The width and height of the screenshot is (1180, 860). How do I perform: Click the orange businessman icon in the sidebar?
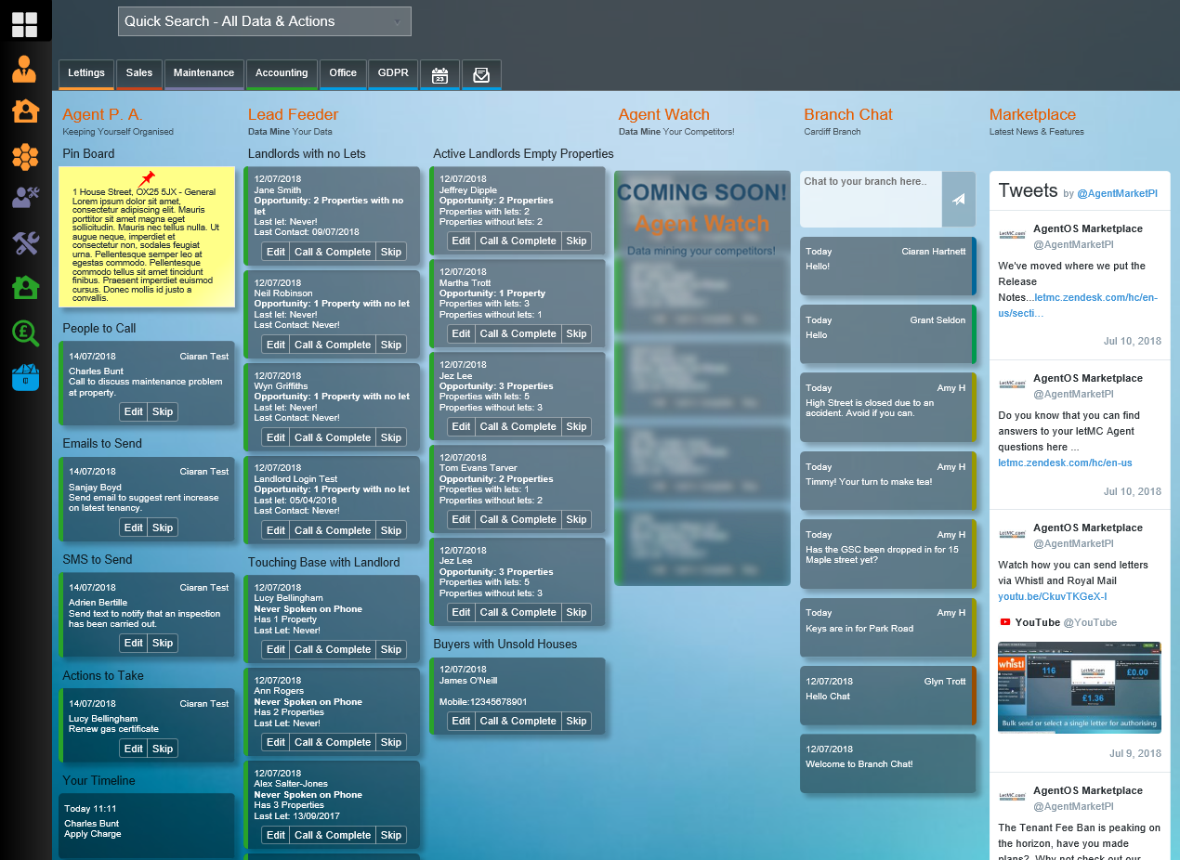(x=25, y=70)
